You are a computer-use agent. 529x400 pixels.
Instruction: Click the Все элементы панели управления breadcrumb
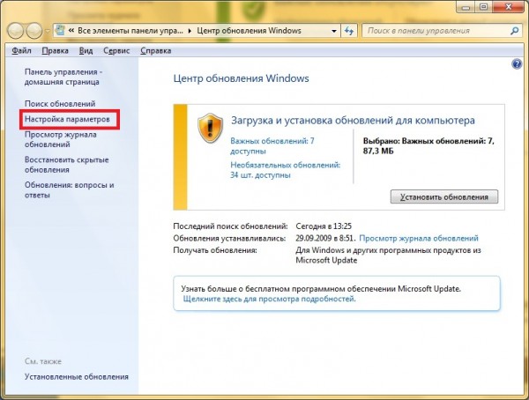130,31
